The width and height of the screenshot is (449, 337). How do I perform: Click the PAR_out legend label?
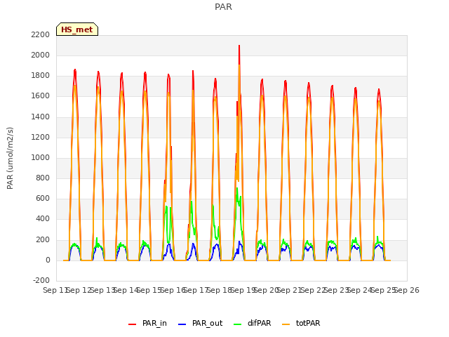208,323
